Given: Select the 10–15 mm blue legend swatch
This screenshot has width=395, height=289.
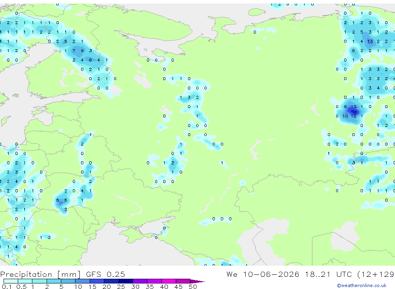Looking at the screenshot, I should click(x=83, y=281).
